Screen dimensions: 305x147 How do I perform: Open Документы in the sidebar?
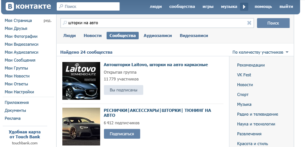click(15, 111)
